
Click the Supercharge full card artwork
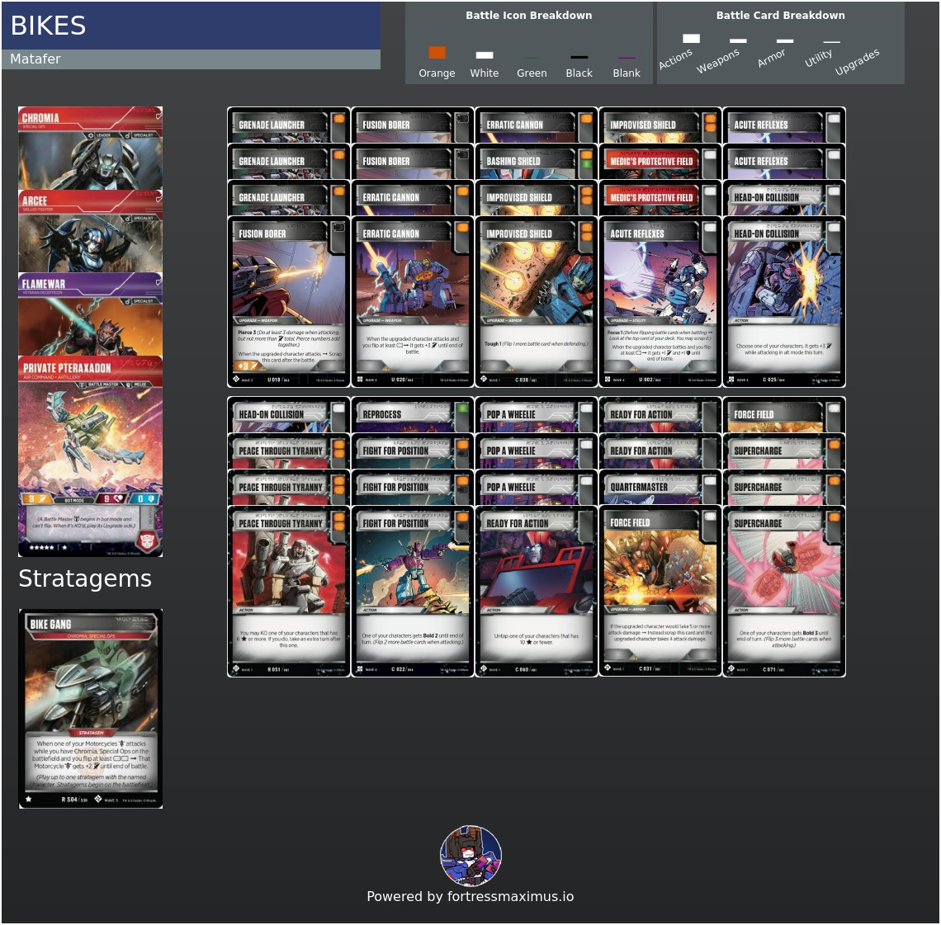point(784,569)
